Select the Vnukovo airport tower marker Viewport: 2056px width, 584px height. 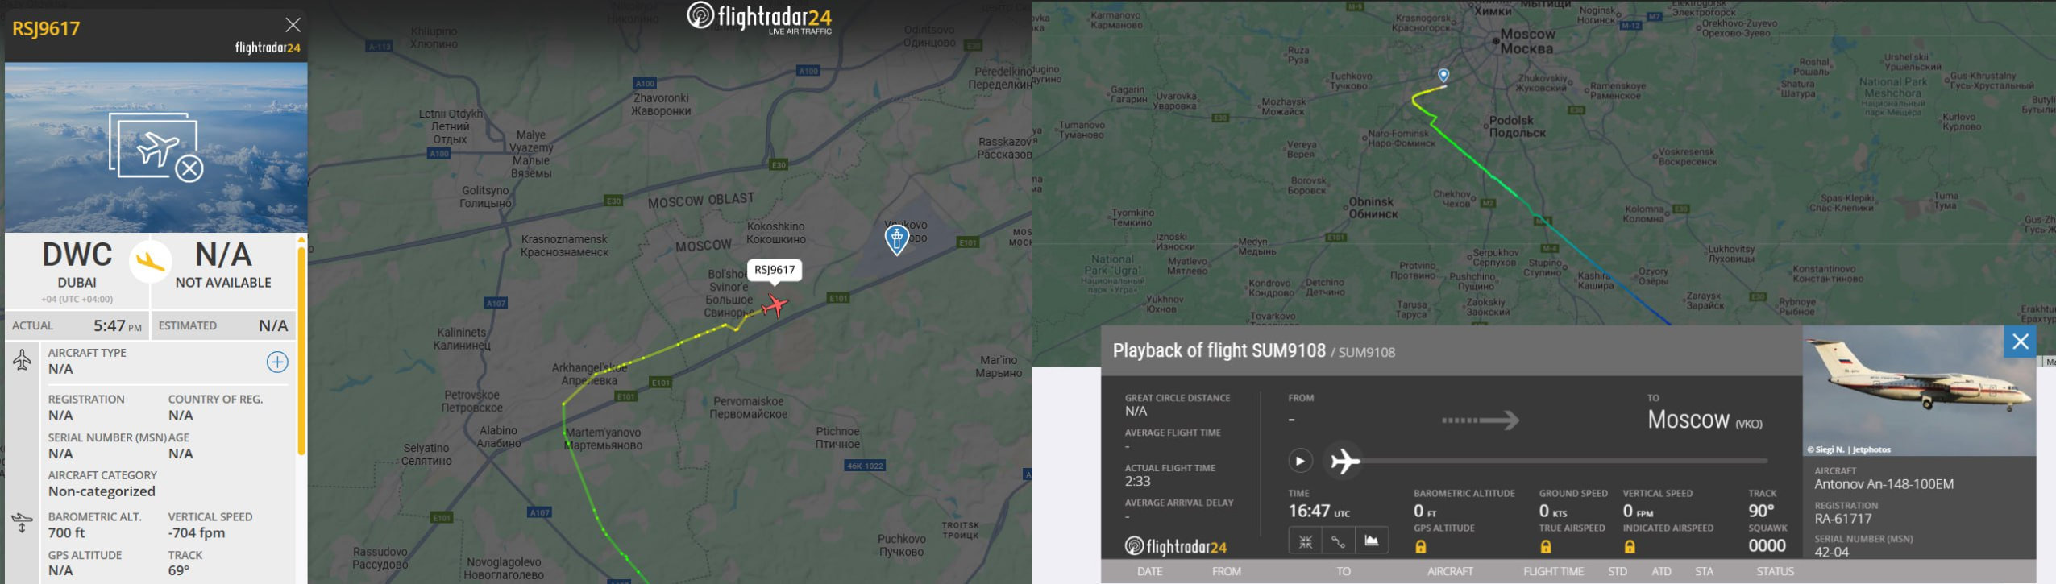897,239
